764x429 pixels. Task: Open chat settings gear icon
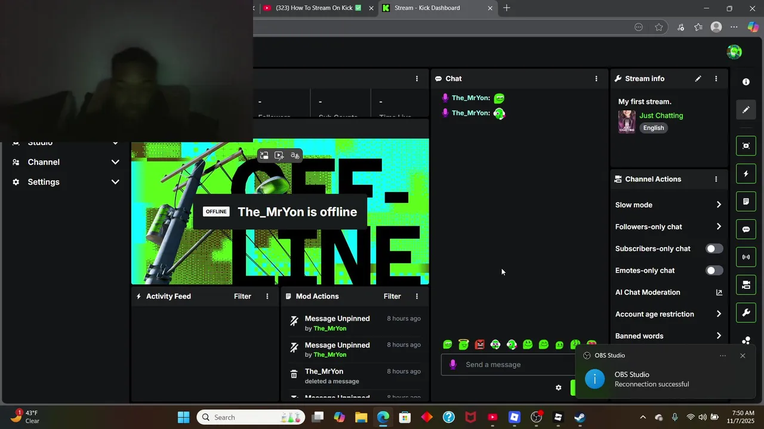559,388
